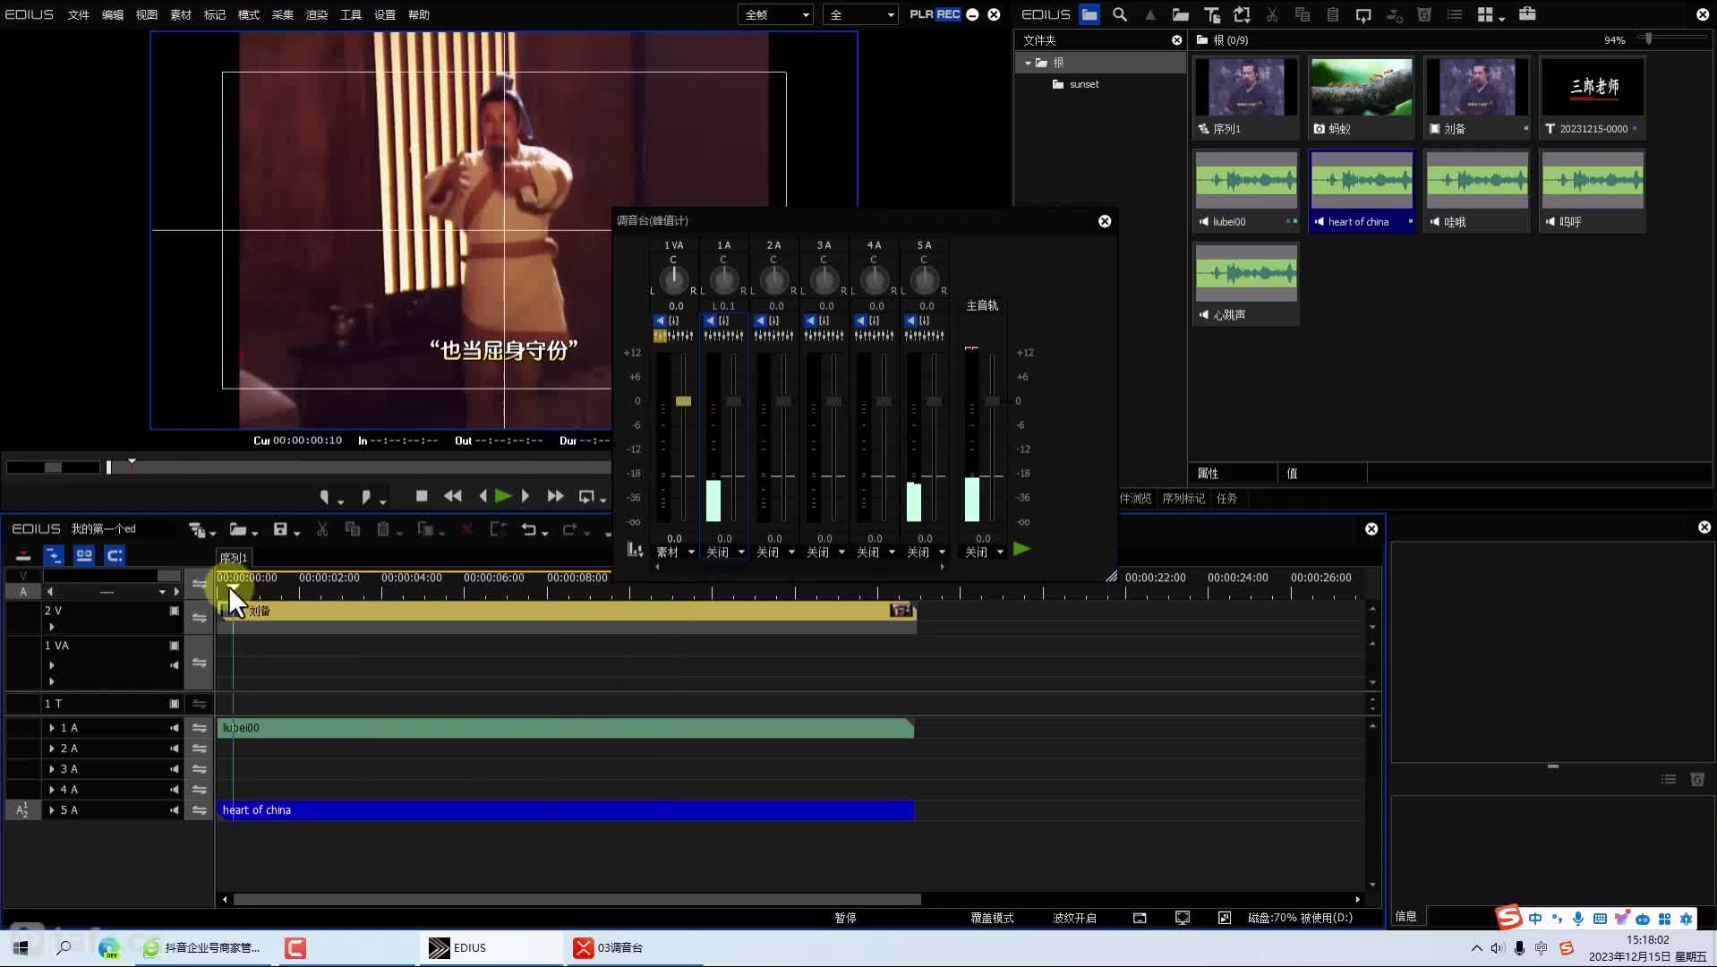The height and width of the screenshot is (967, 1717).
Task: Open the 文件 menu
Action: point(79,14)
